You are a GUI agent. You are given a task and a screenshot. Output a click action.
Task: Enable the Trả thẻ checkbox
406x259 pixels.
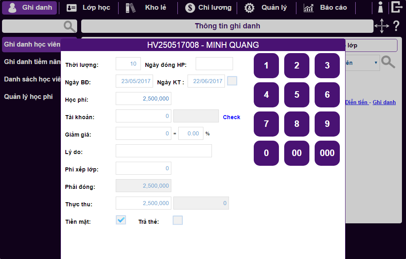click(177, 220)
